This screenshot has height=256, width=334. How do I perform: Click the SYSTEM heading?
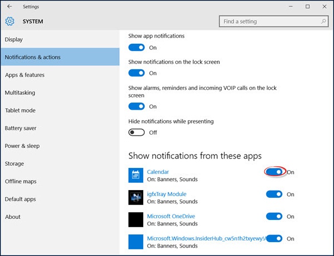(x=33, y=22)
